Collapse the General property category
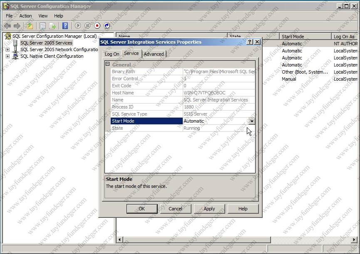The image size is (360, 254). point(107,64)
